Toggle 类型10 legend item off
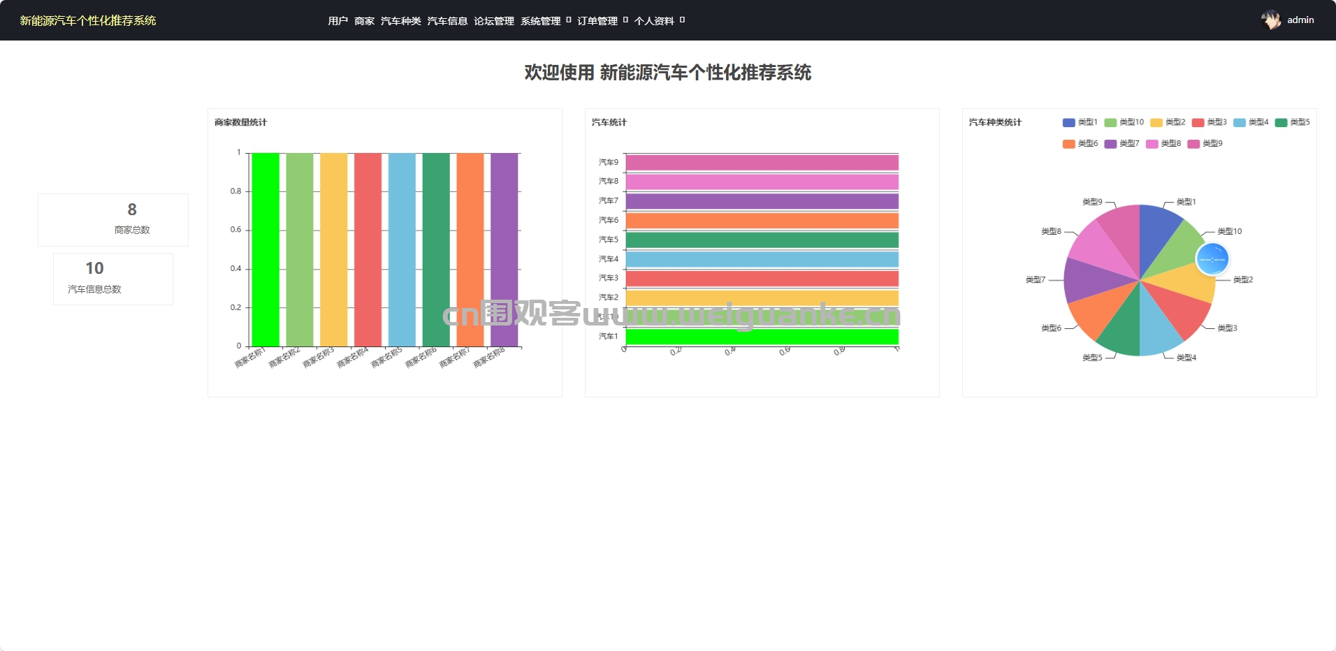This screenshot has width=1336, height=651. [1124, 122]
